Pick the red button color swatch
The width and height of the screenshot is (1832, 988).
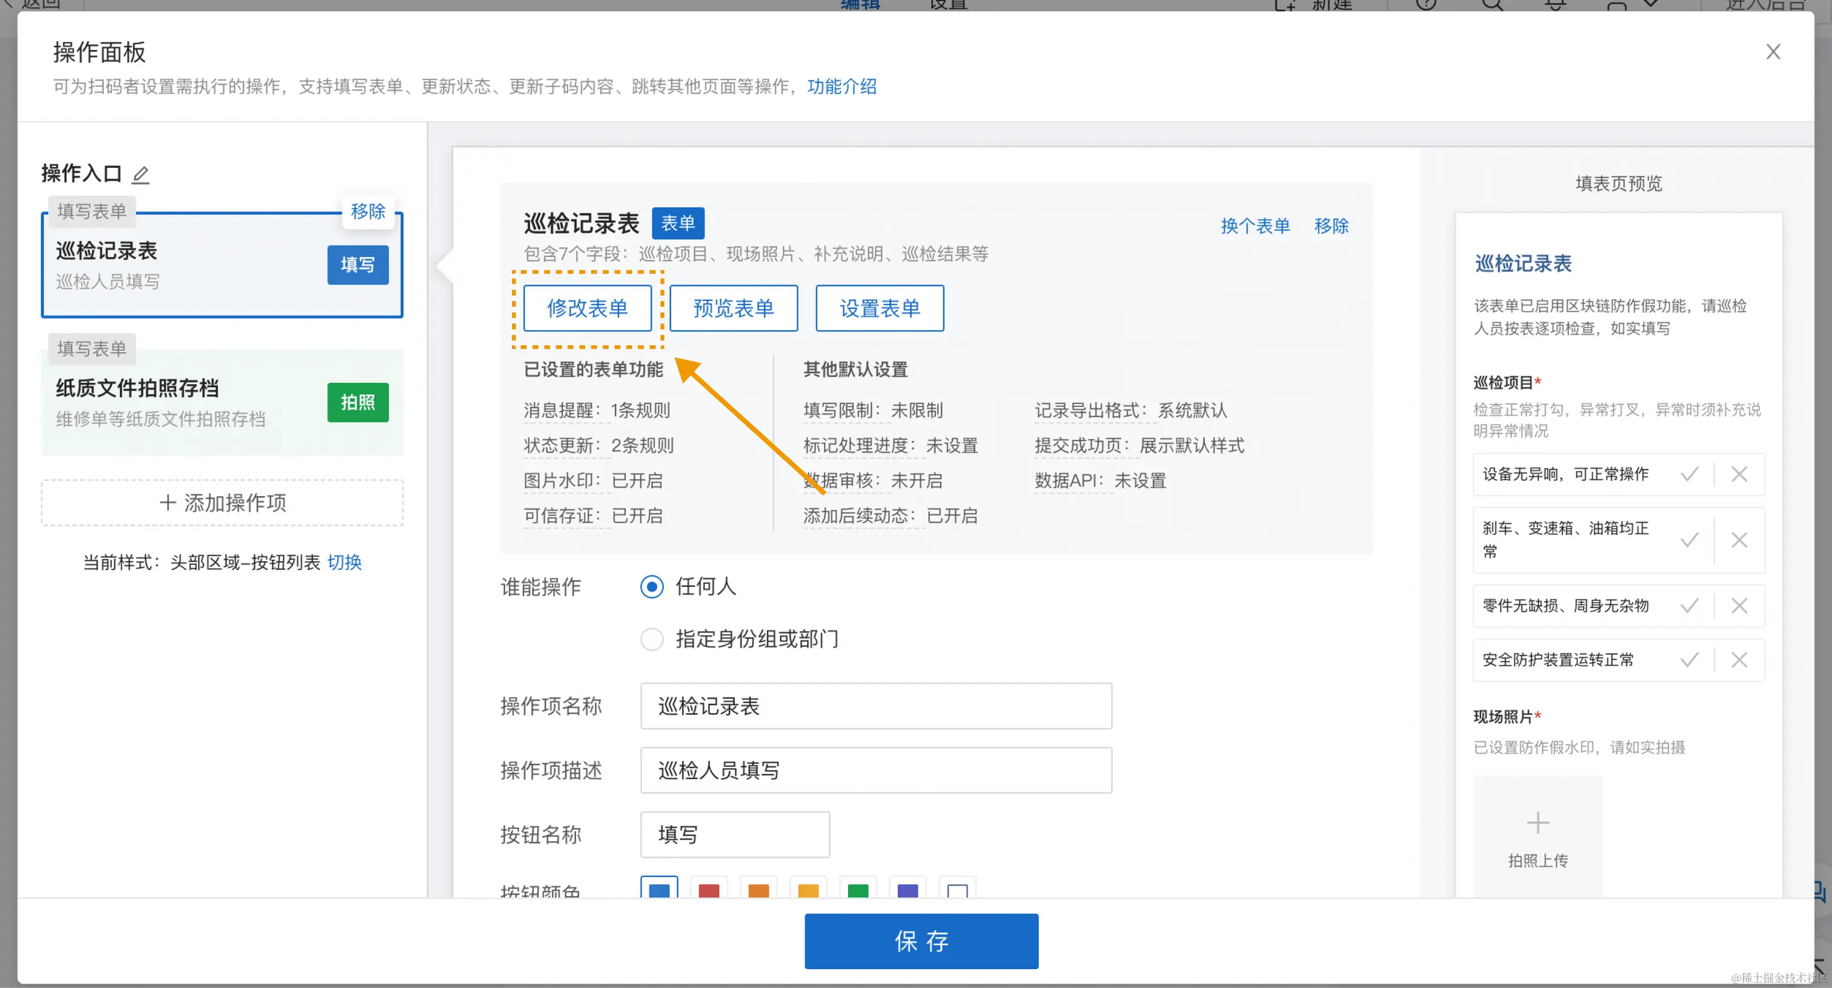point(708,890)
